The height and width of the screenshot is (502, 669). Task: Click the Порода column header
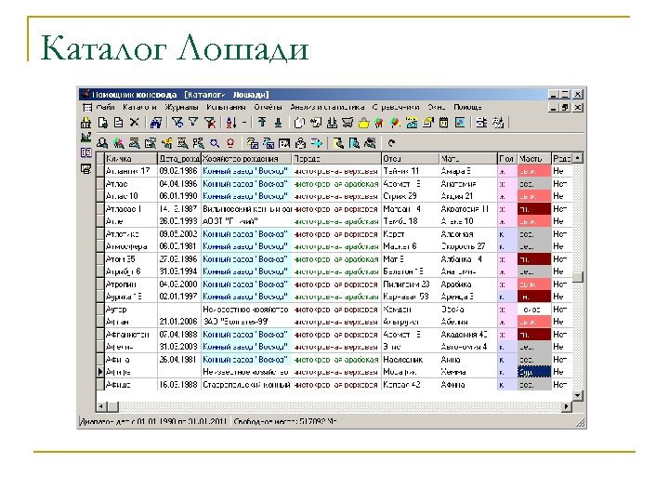(x=336, y=159)
